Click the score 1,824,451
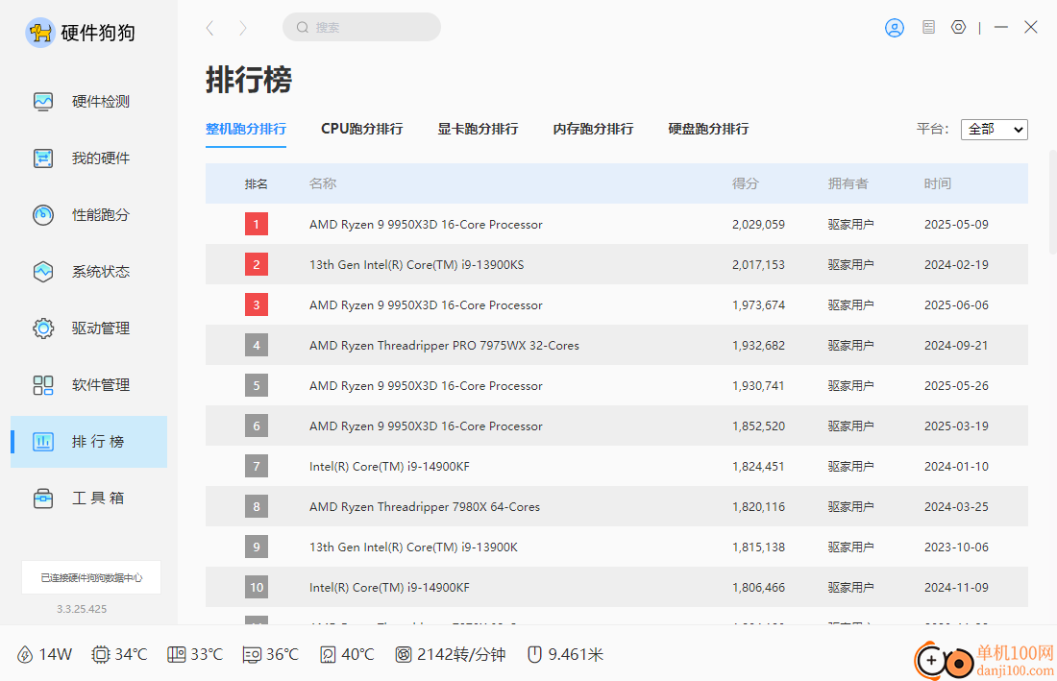1057x681 pixels. pos(758,466)
